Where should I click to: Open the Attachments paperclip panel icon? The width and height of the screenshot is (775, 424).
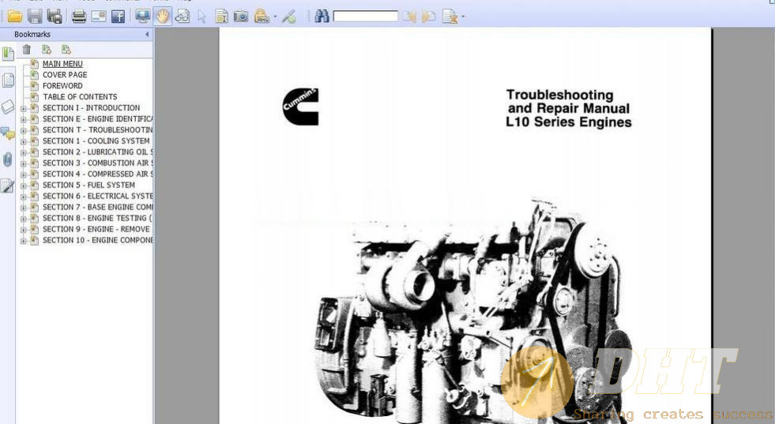point(8,159)
